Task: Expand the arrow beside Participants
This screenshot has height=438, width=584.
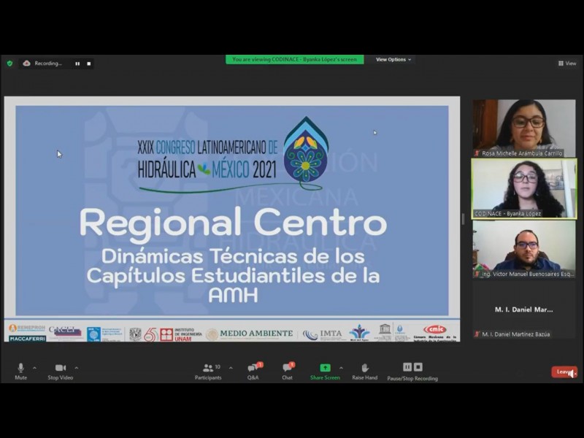Action: coord(230,368)
